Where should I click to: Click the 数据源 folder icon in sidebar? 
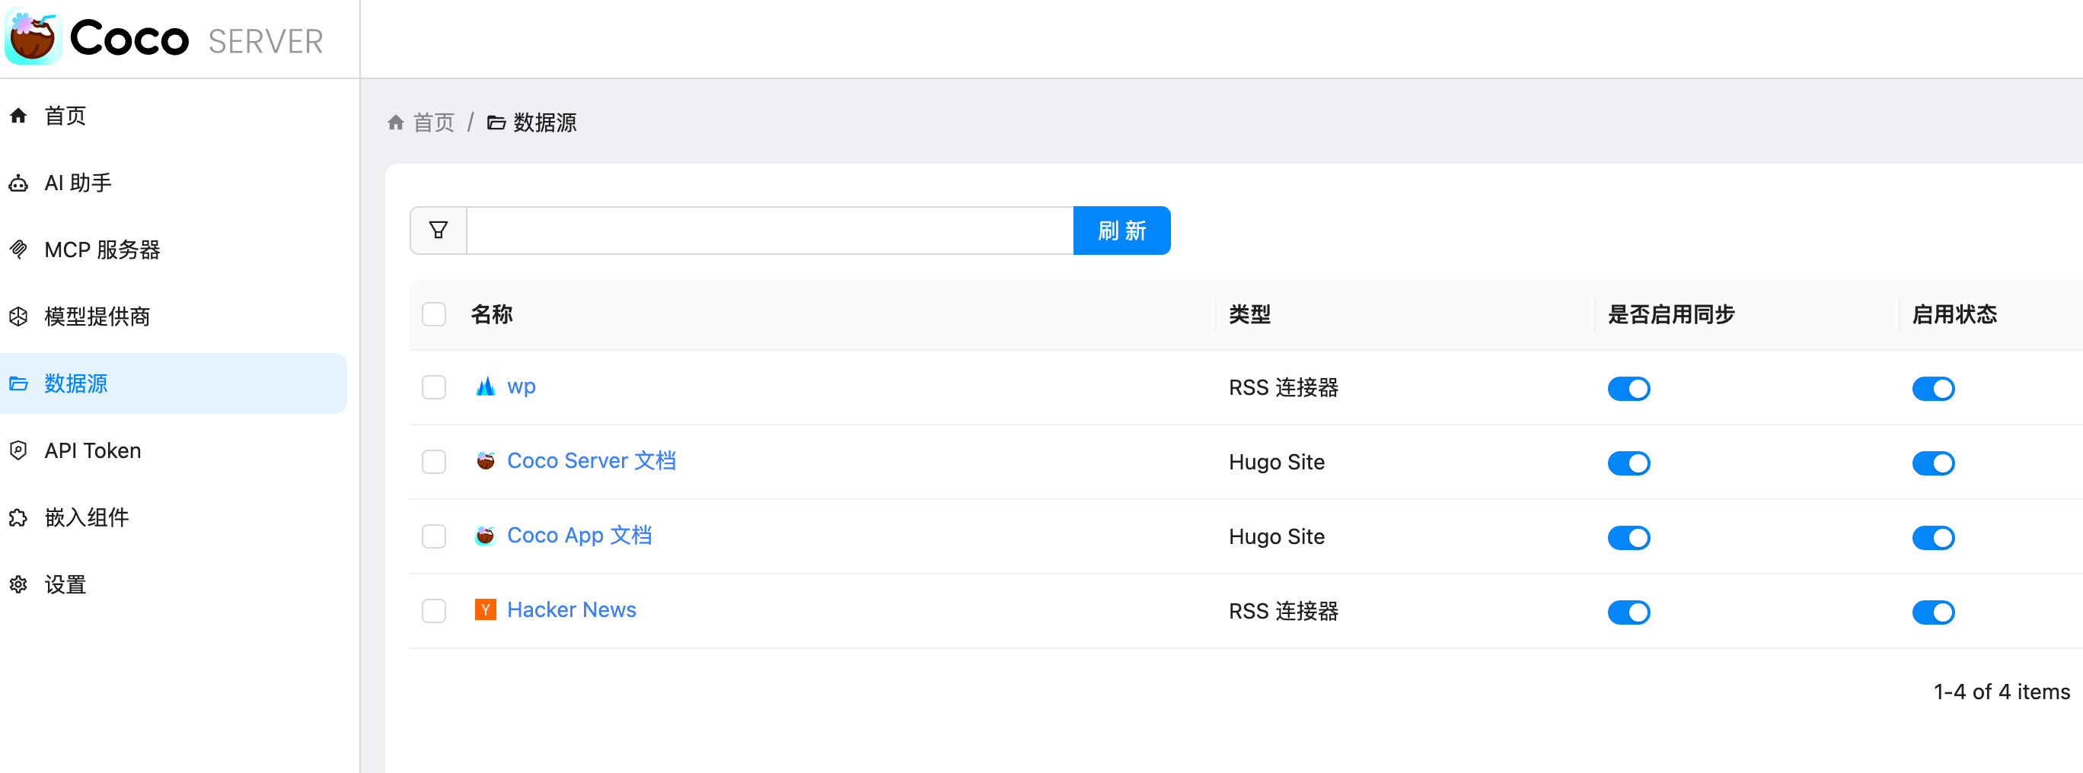tap(18, 383)
